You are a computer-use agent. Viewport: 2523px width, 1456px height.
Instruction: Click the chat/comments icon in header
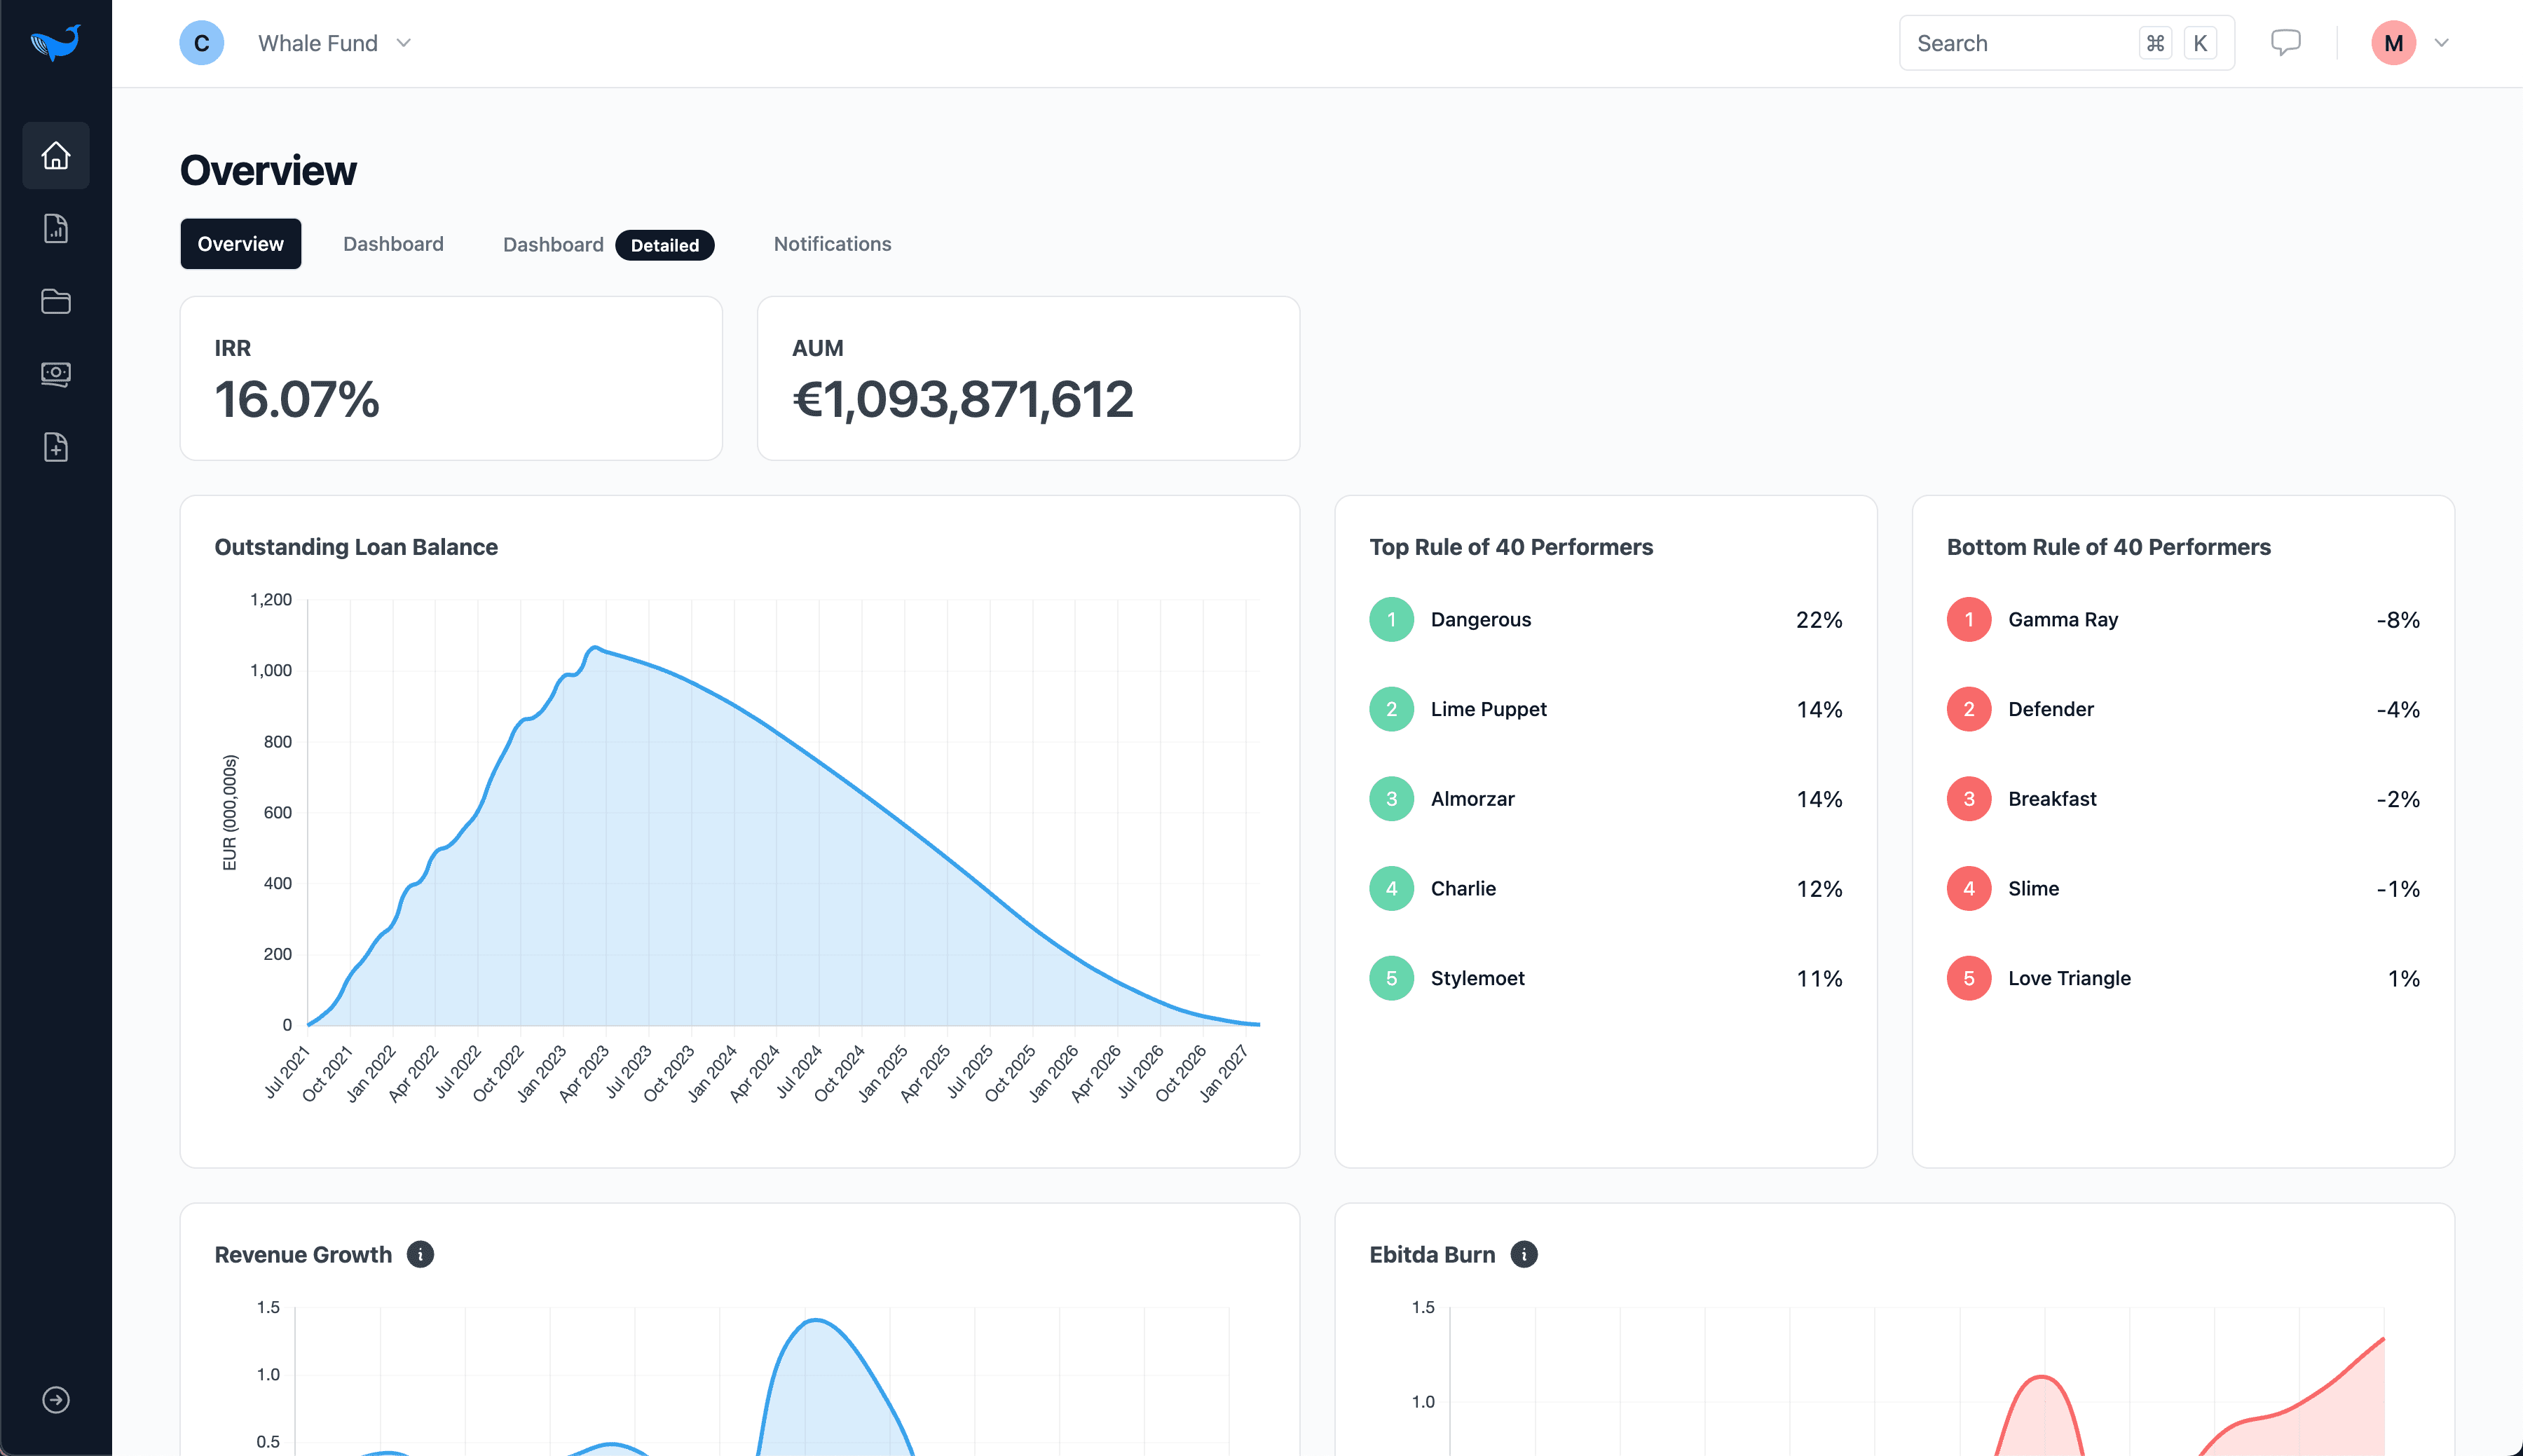pos(2285,41)
